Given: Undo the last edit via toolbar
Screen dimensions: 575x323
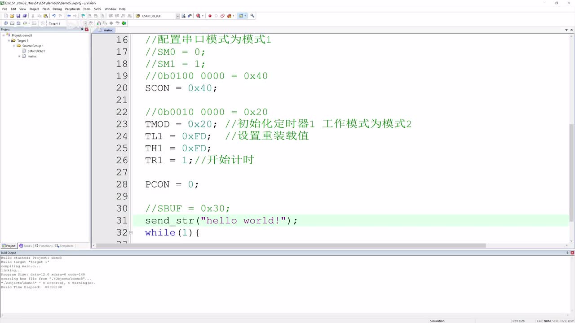Looking at the screenshot, I should point(54,16).
